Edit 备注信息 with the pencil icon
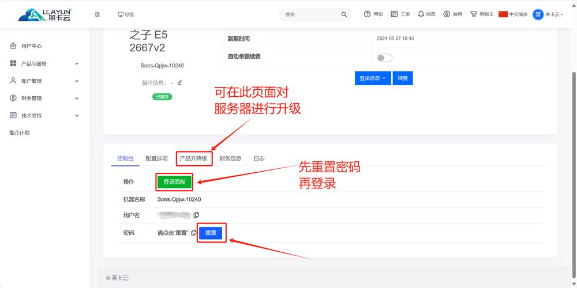 point(179,82)
